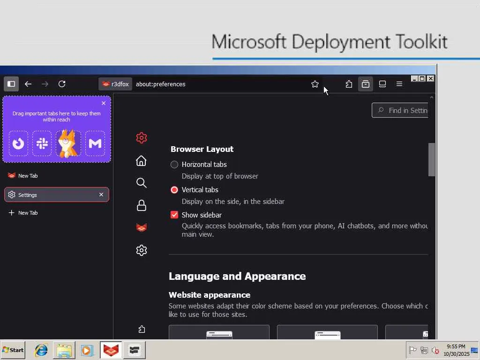Screen dimensions: 480x360
Task: Open the r3dfox settings category icon
Action: [142, 227]
